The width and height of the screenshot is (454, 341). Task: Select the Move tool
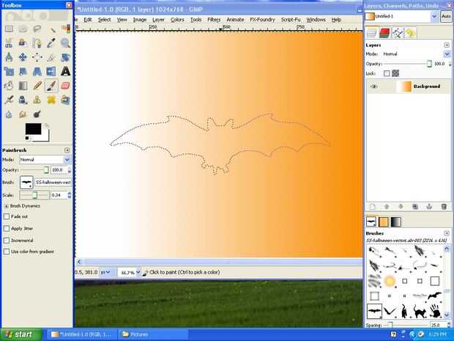23,57
